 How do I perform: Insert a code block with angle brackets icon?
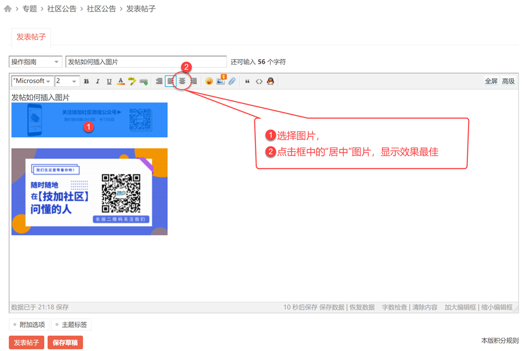click(x=259, y=81)
